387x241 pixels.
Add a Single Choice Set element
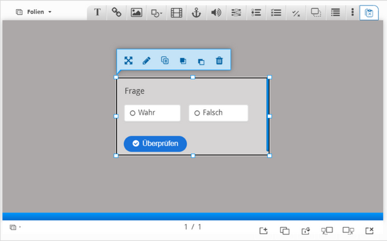point(256,12)
